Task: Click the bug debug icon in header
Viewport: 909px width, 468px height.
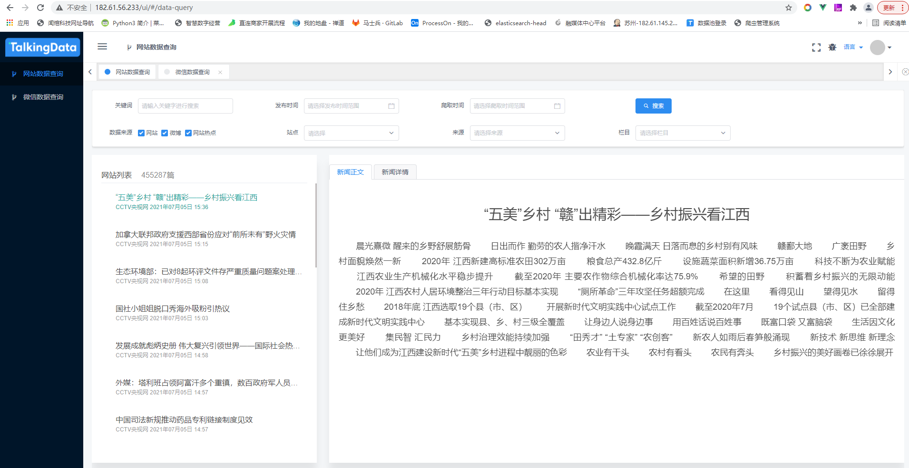Action: 832,48
